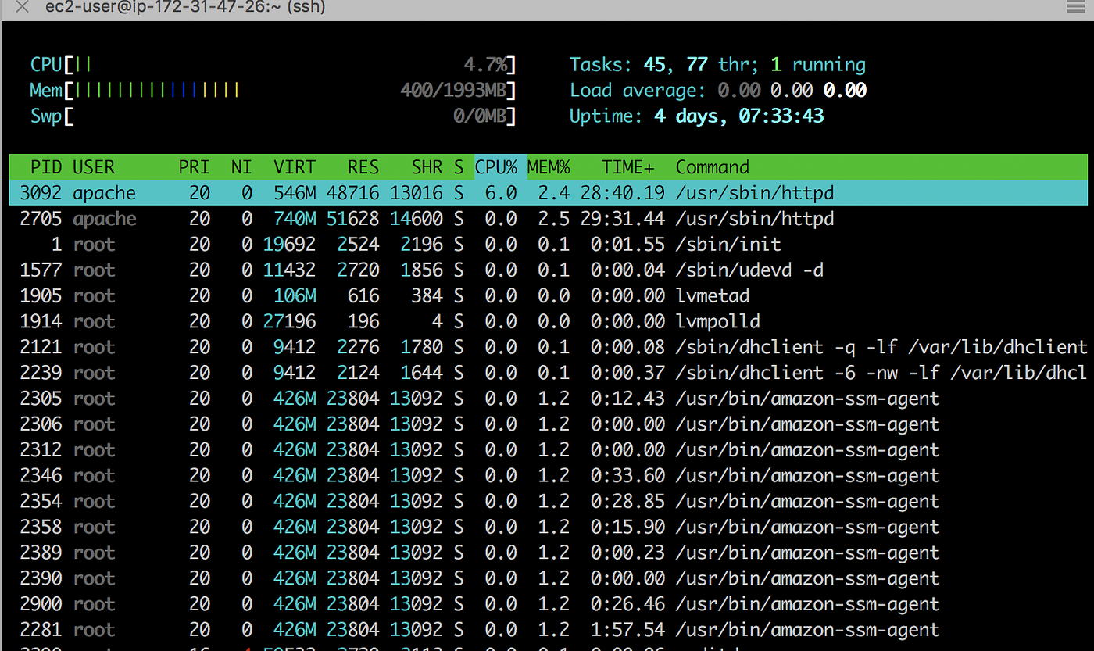Image resolution: width=1094 pixels, height=651 pixels.
Task: Click TIME+ value 1:57.54
Action: (x=628, y=630)
